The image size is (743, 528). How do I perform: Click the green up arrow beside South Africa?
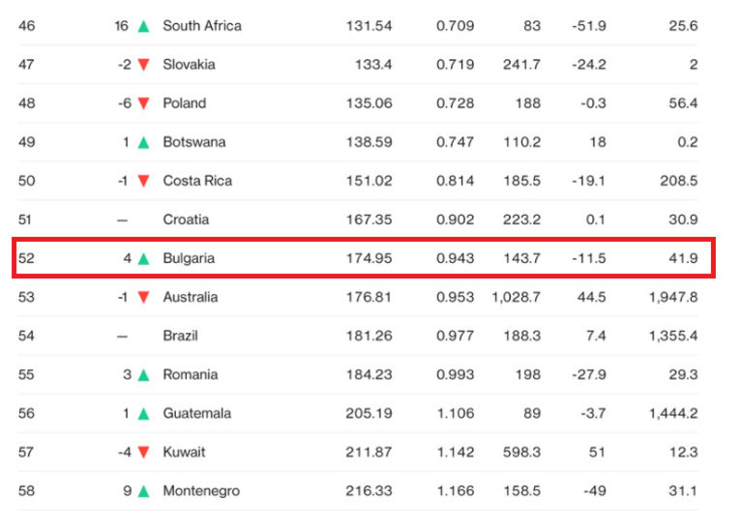[143, 25]
